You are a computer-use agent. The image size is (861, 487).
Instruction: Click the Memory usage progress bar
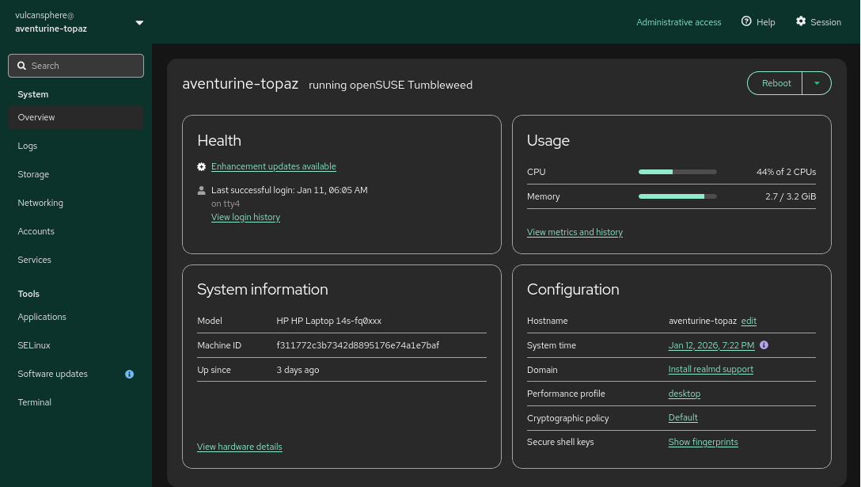click(677, 196)
